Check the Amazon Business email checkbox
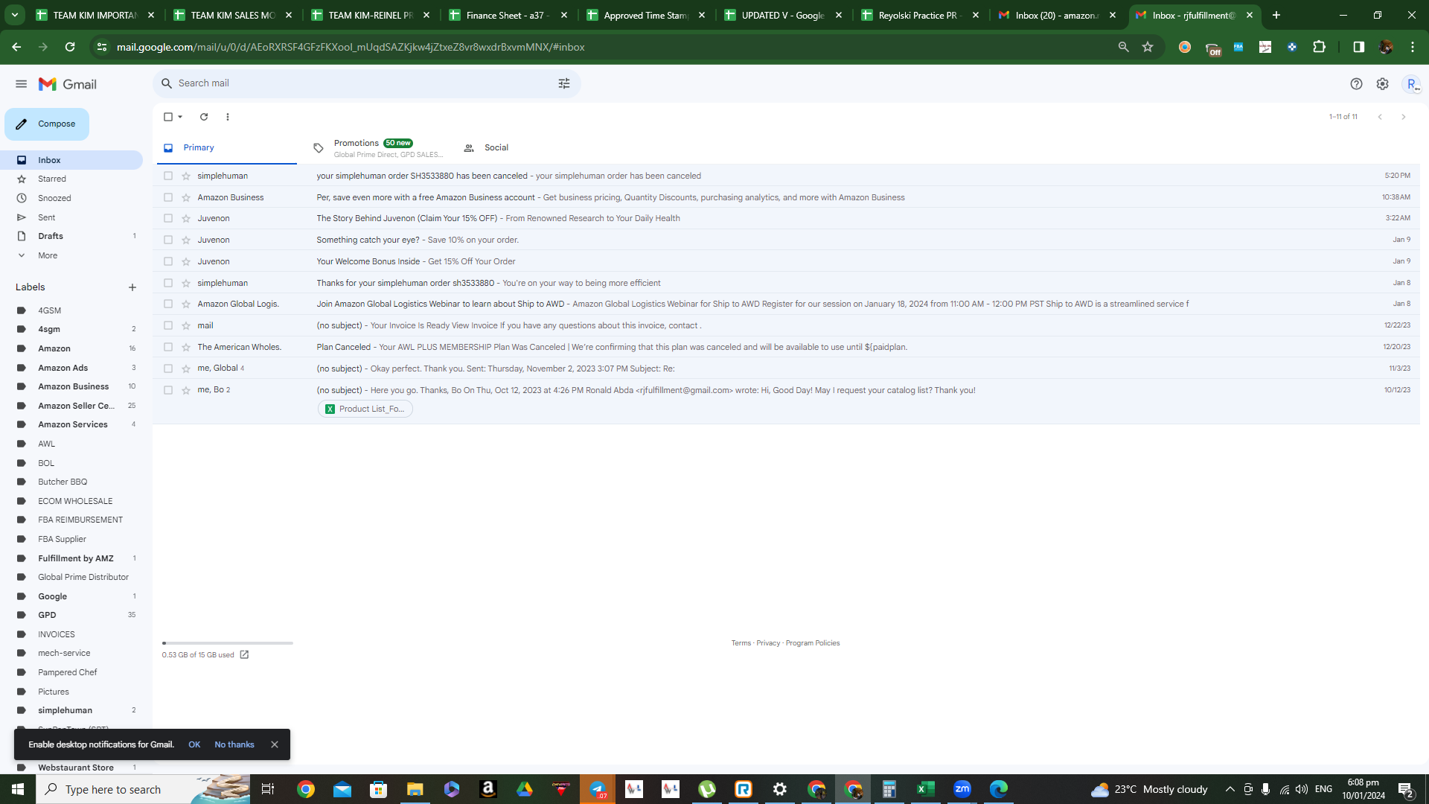This screenshot has height=804, width=1429. (x=168, y=197)
